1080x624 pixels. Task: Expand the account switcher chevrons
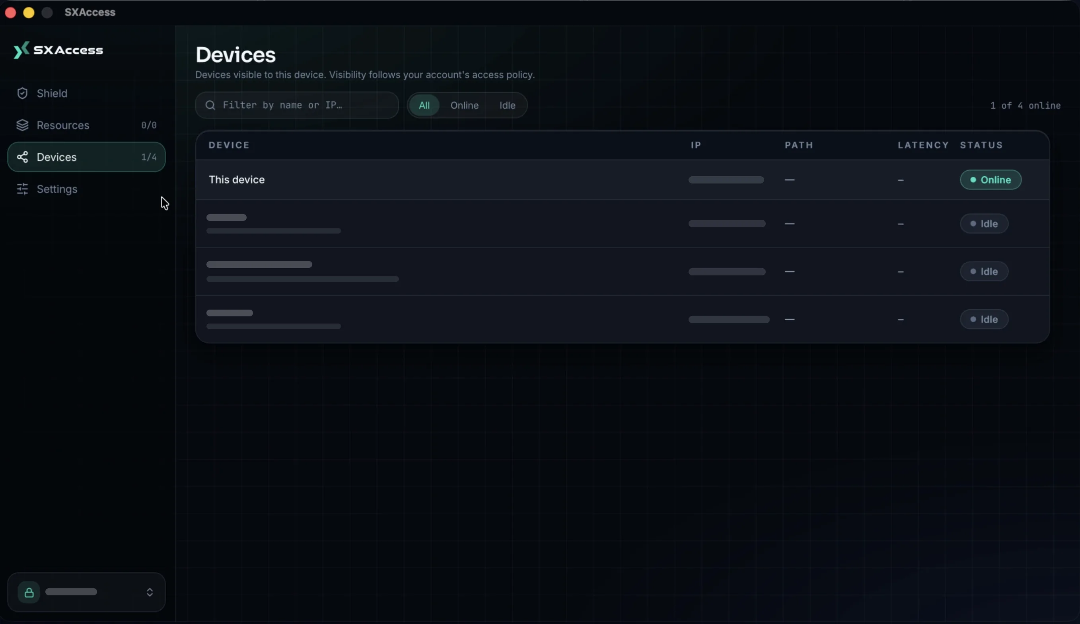click(x=150, y=592)
